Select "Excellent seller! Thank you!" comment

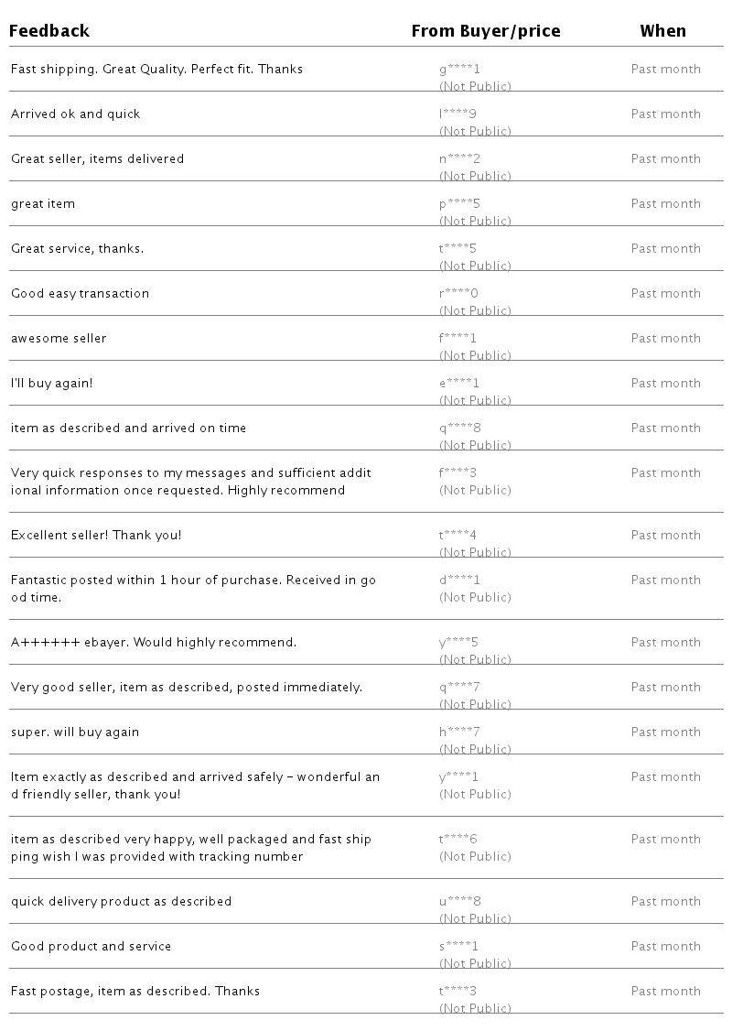coord(96,535)
